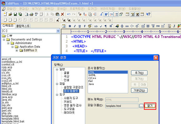Click the Open file folder icon
Viewport: 181px width, 124px height.
pos(10,14)
